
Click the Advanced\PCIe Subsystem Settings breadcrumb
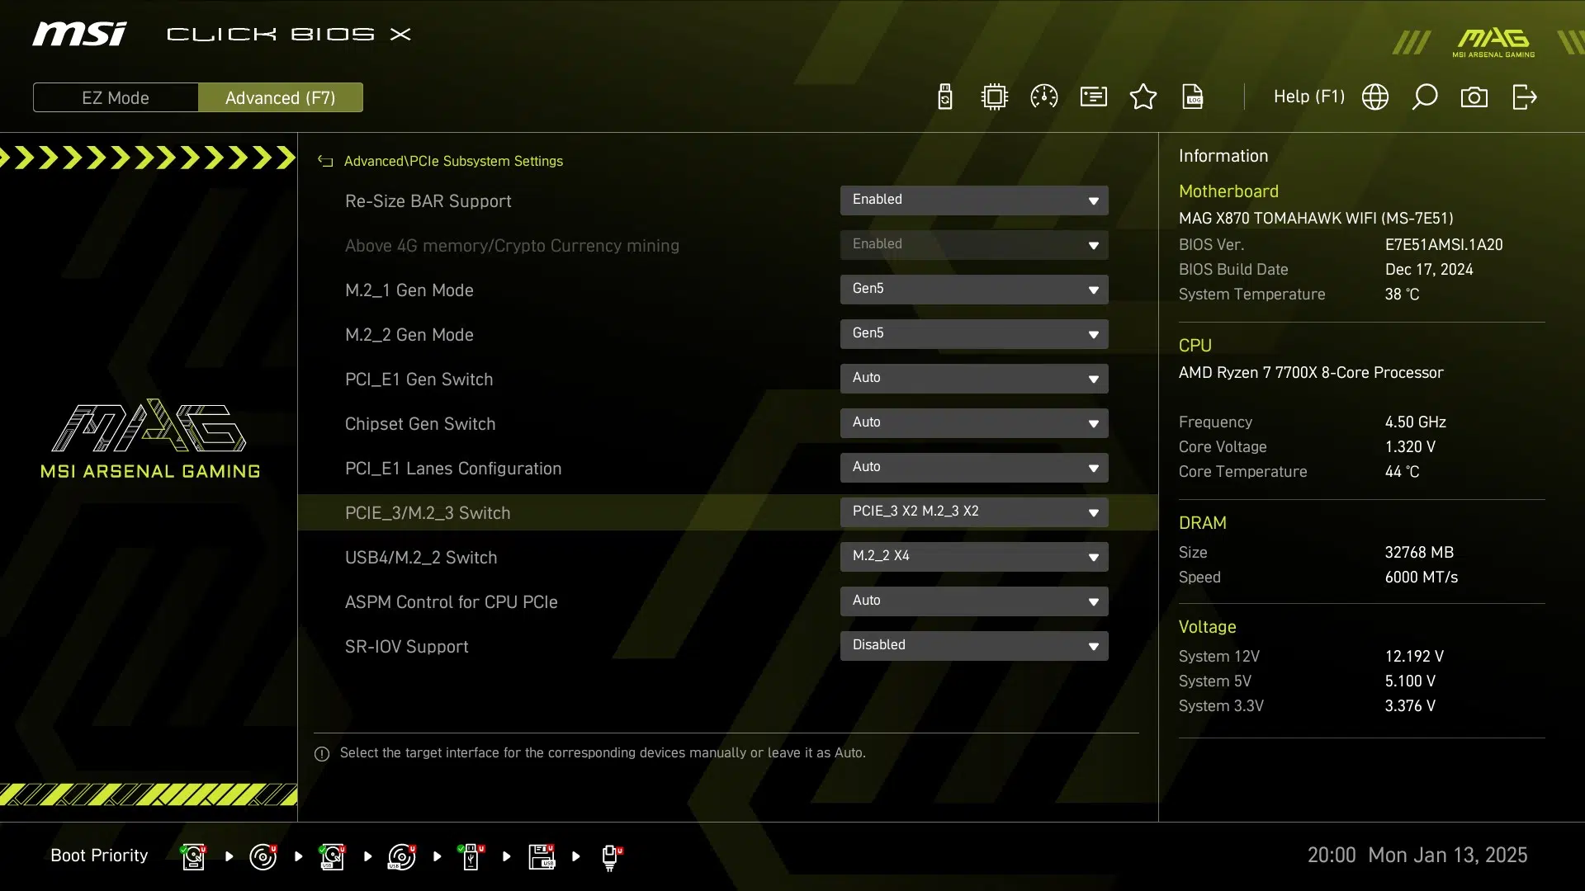coord(453,162)
